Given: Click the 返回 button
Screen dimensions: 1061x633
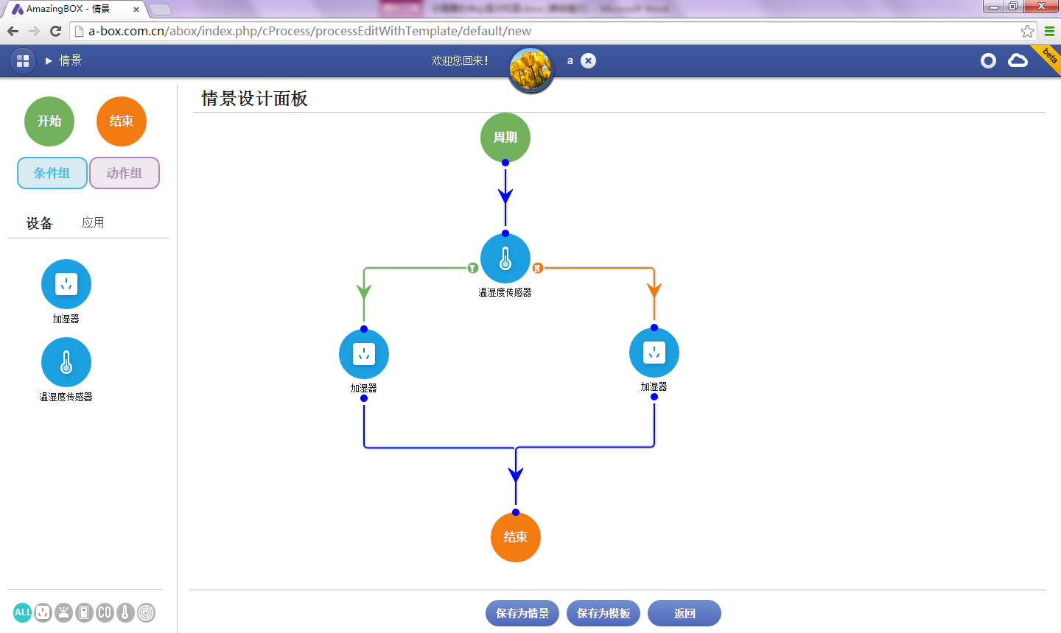Looking at the screenshot, I should [x=684, y=613].
